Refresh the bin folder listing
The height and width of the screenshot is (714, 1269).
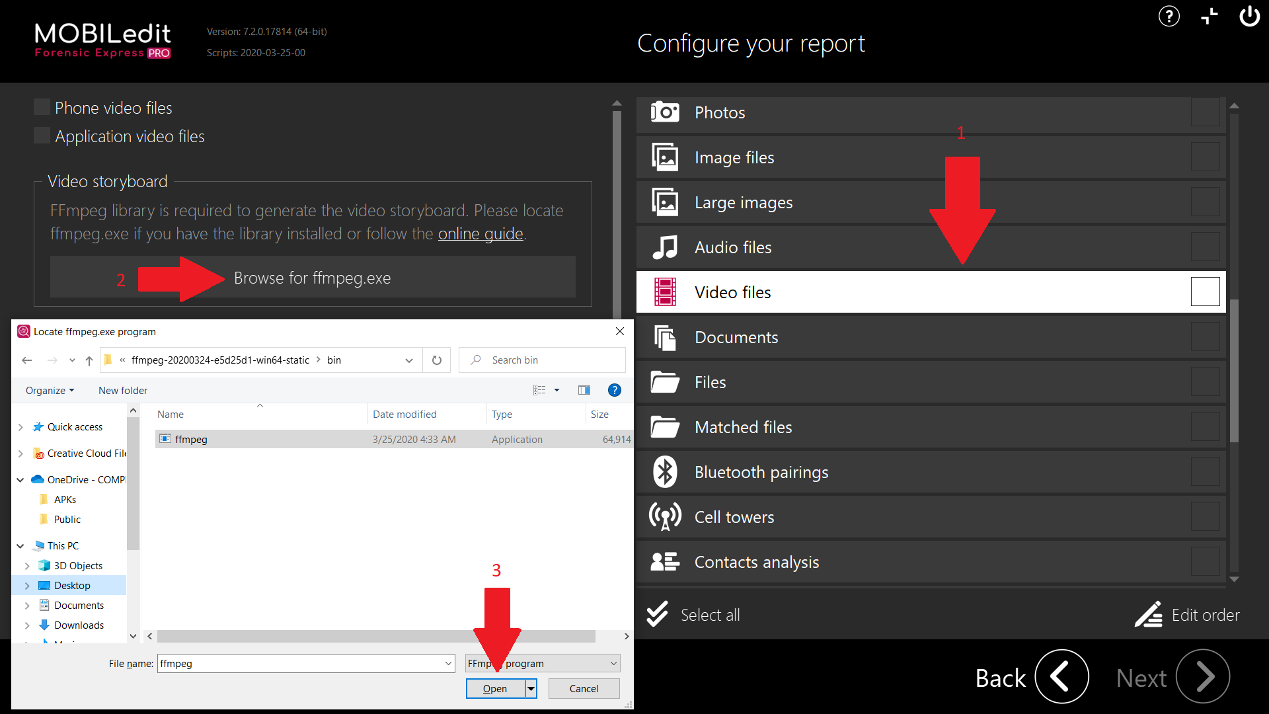click(x=437, y=360)
